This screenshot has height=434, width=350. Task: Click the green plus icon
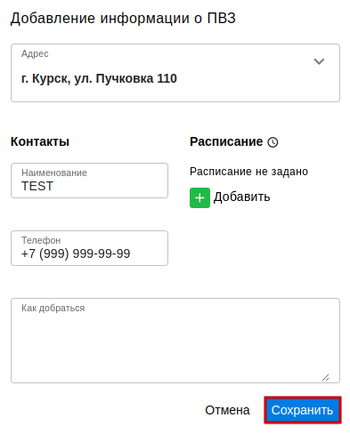(x=199, y=197)
